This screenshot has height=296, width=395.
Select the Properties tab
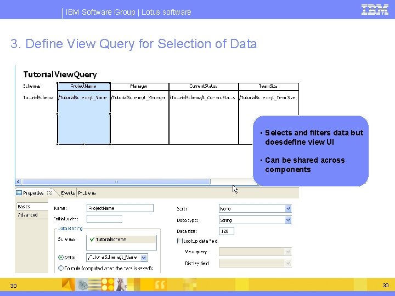(33, 193)
